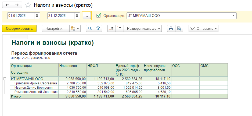Expand all report groups icon
The height and width of the screenshot is (116, 252).
point(119,29)
